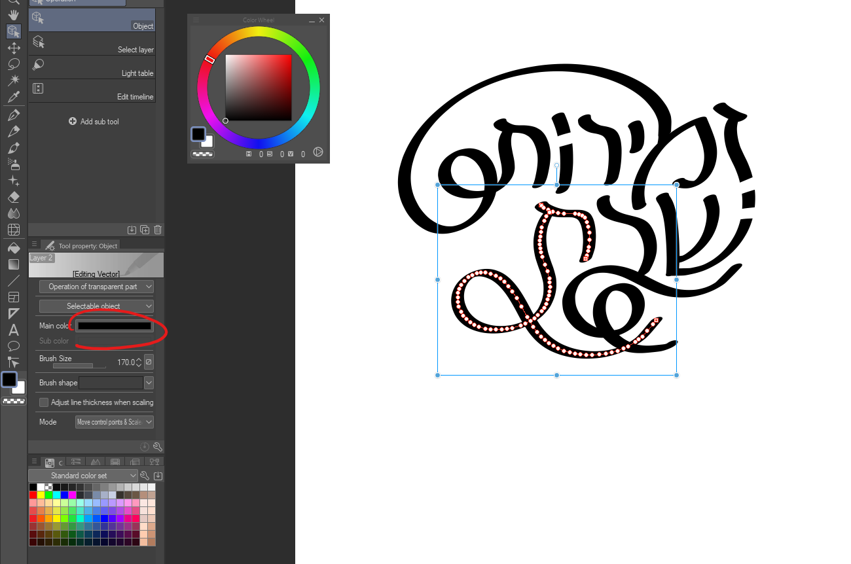Select sub color white in tool palette

19,387
